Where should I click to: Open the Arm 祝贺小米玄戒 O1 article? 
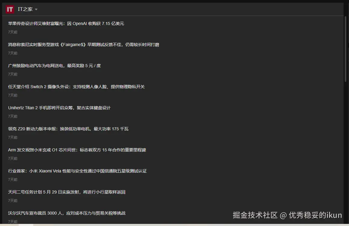coord(77,150)
